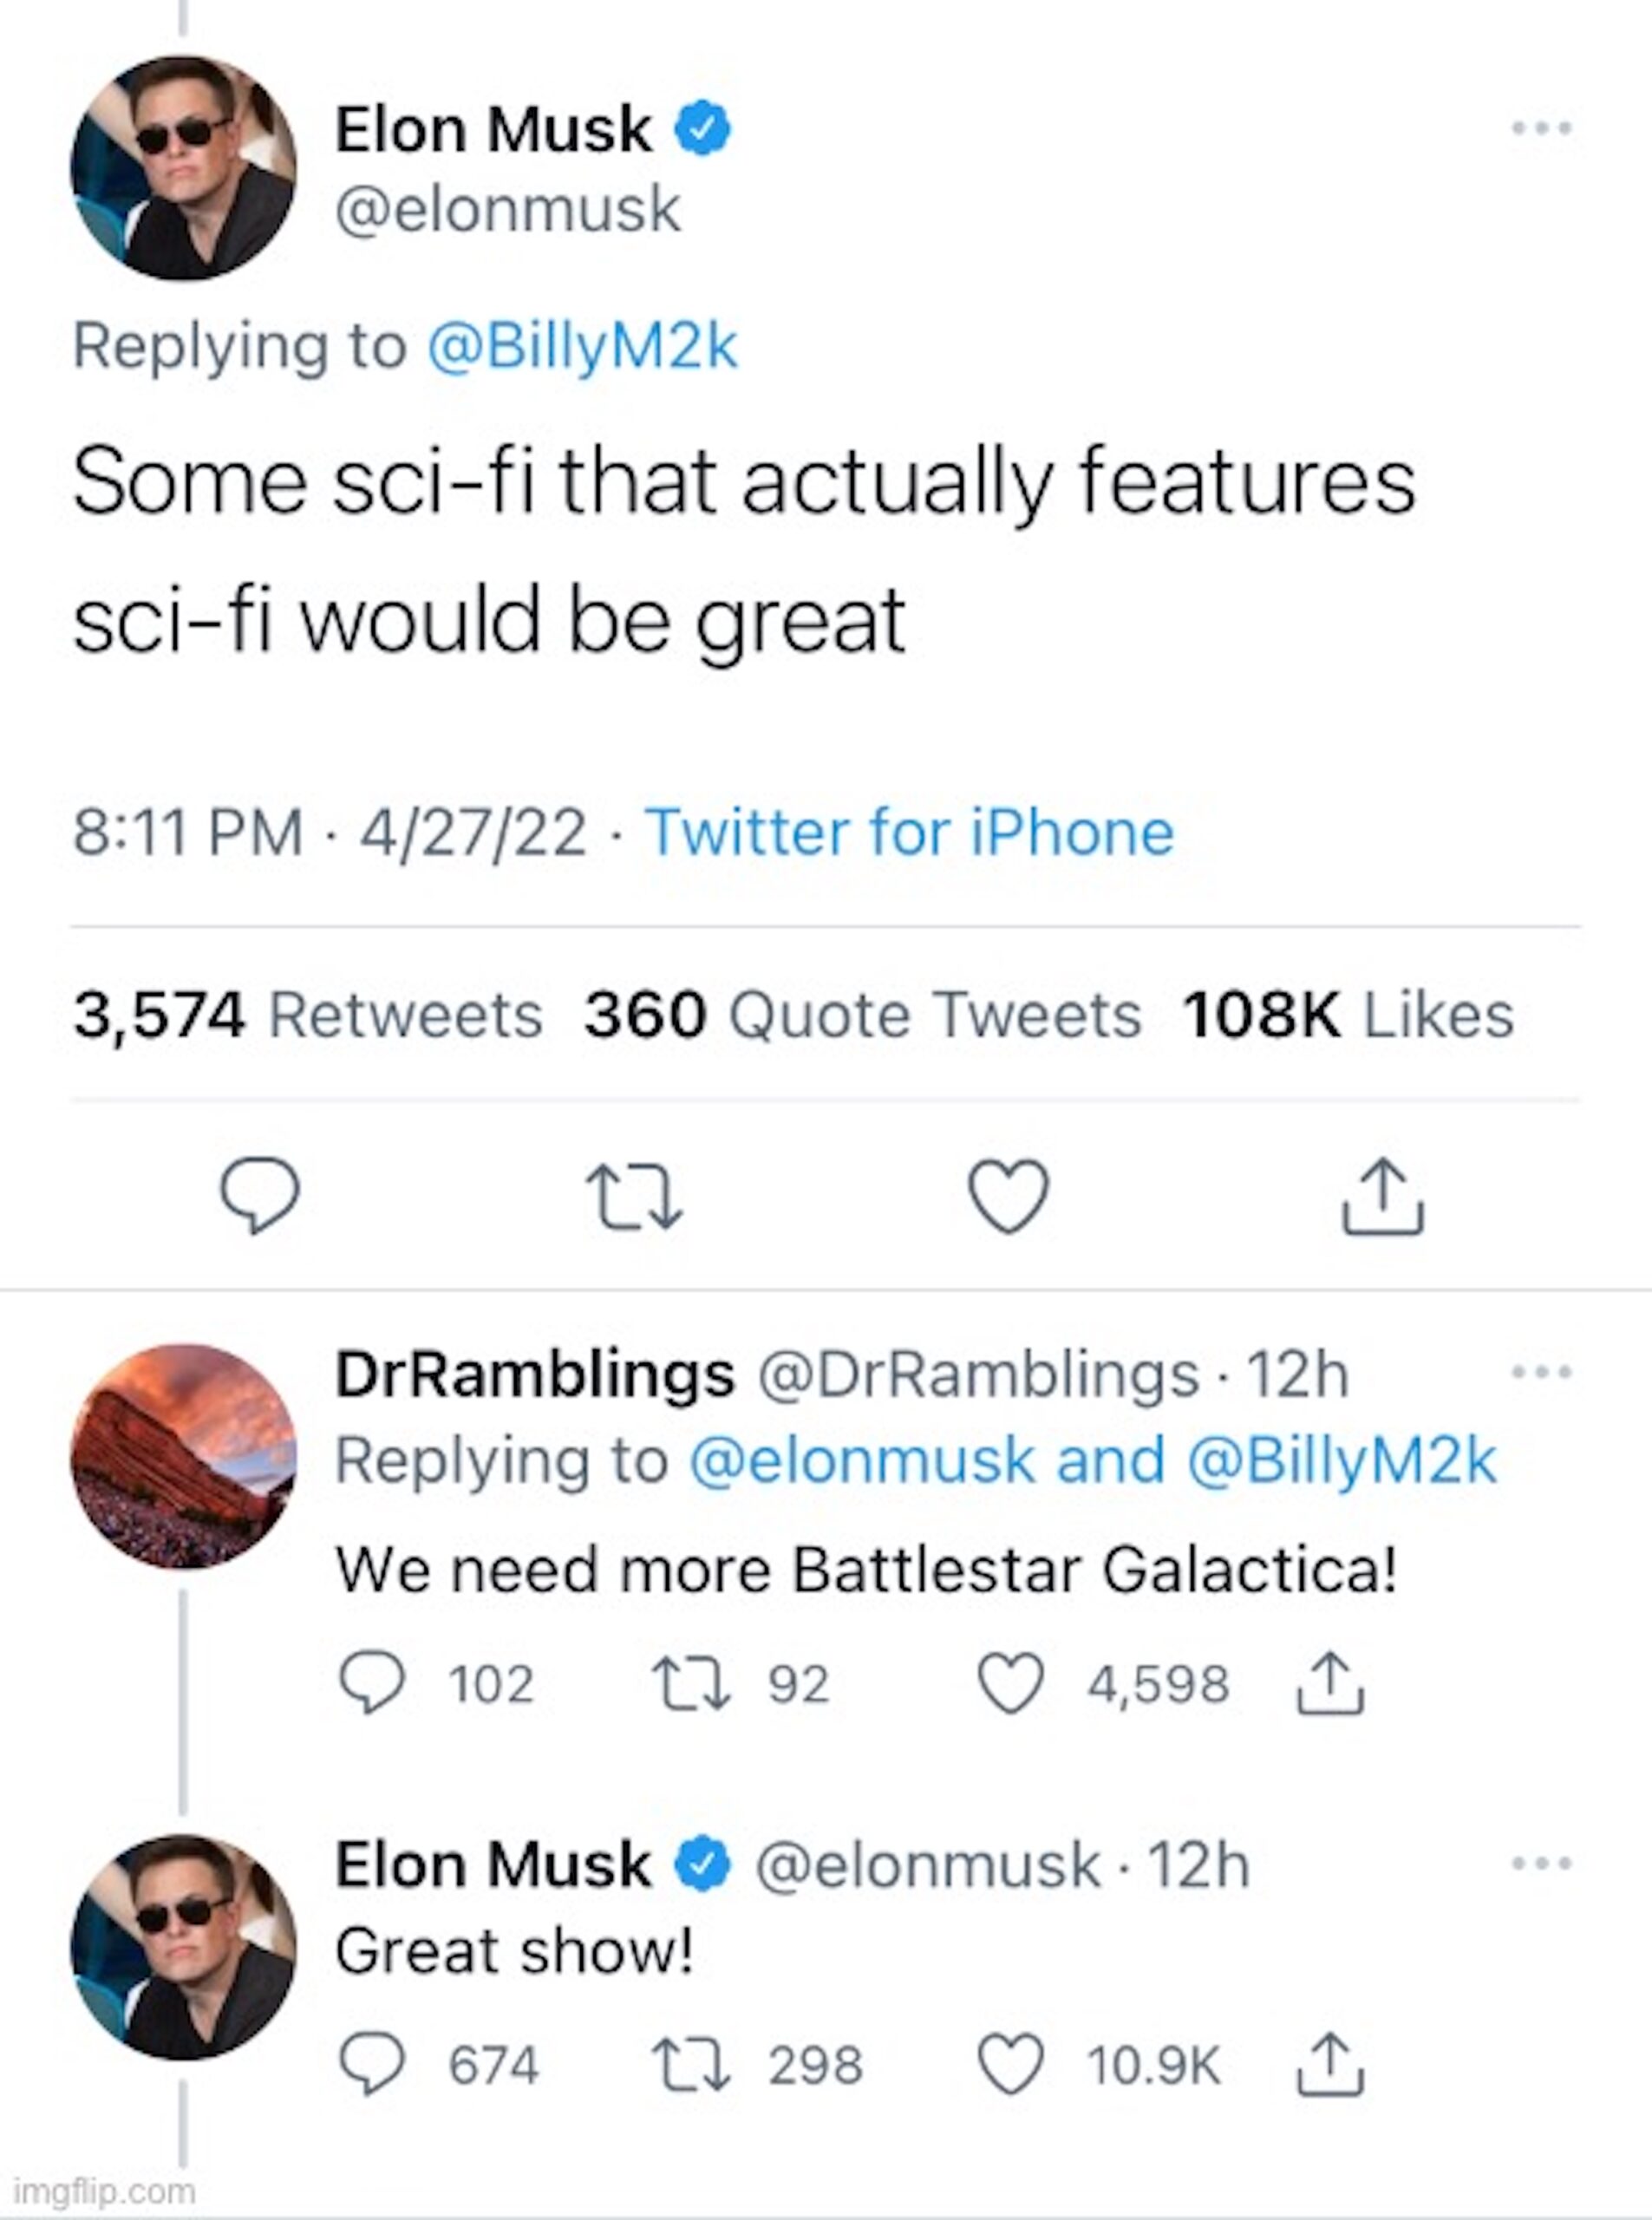
Task: Open more options on "Great show!" reply
Action: coord(1542,1864)
